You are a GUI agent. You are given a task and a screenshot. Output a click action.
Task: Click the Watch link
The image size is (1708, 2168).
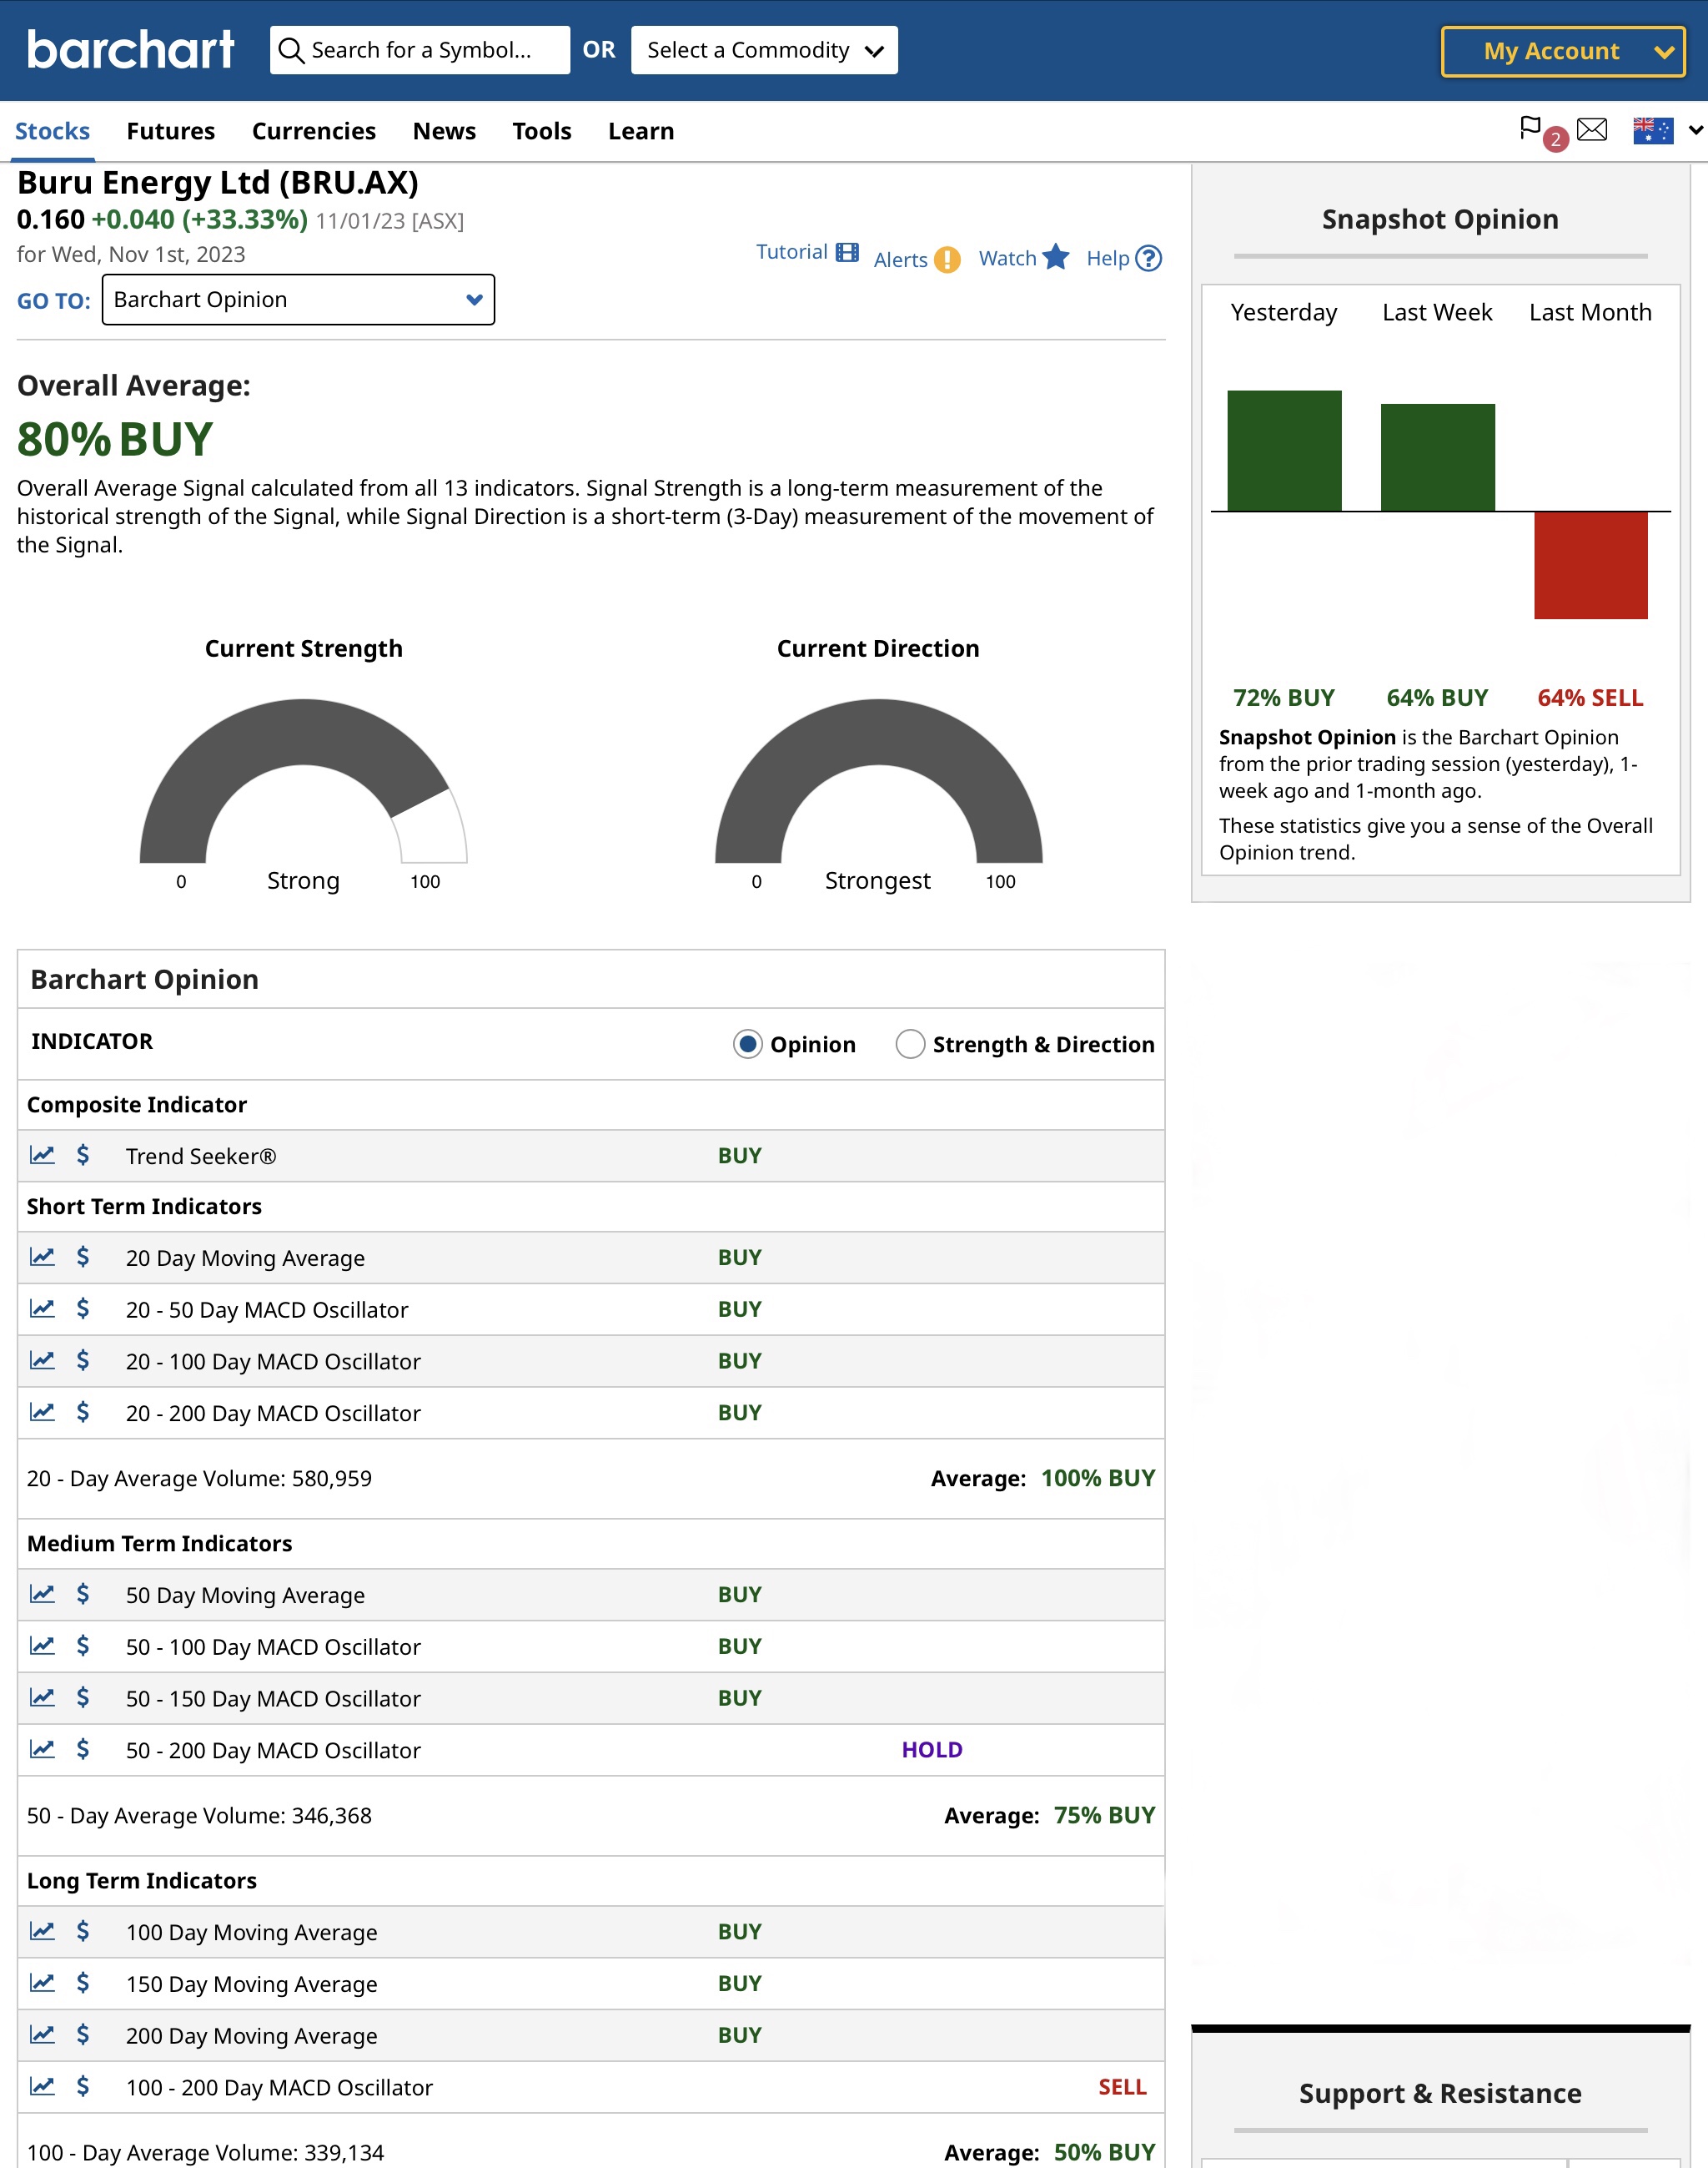[x=1007, y=258]
